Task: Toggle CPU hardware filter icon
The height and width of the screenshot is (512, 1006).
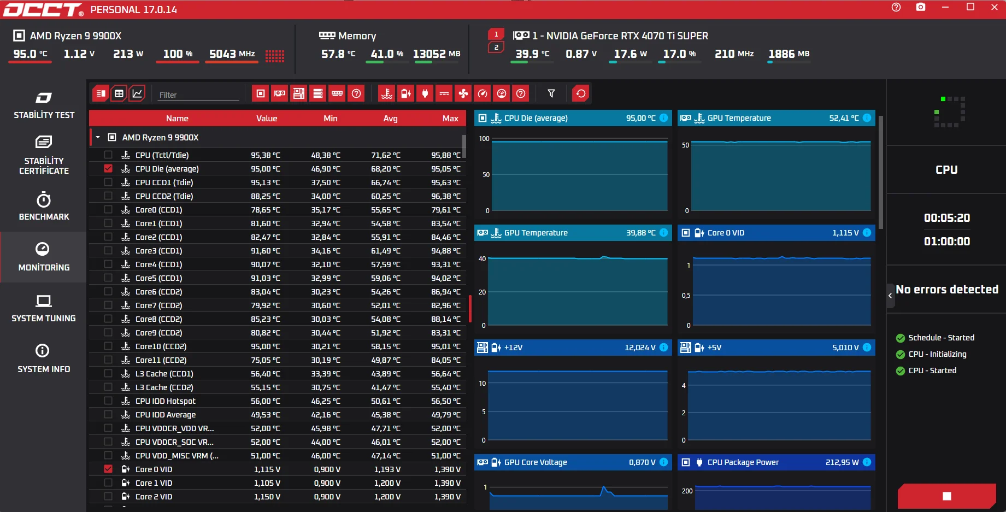Action: click(261, 93)
